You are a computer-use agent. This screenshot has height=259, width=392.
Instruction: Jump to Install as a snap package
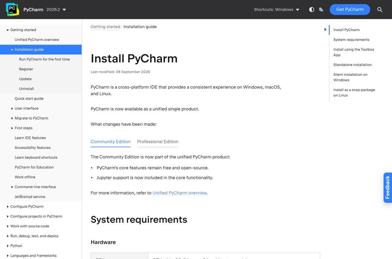354,93
